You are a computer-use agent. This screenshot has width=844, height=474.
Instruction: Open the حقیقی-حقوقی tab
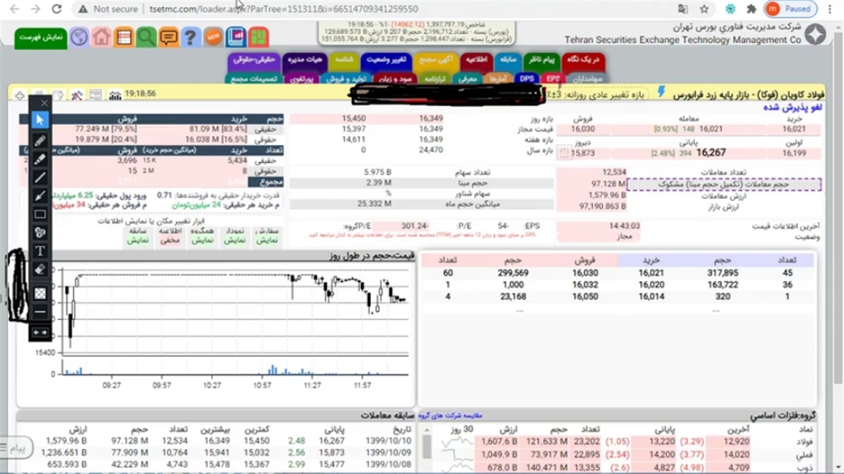(255, 60)
